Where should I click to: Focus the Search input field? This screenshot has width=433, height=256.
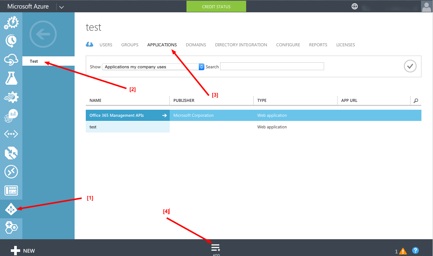point(272,66)
